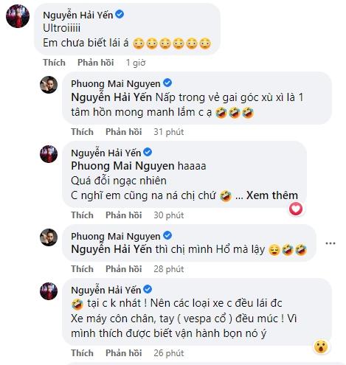The image size is (346, 365).
Task: Click Thích under the 28 phút reply
Action: pyautogui.click(x=83, y=269)
